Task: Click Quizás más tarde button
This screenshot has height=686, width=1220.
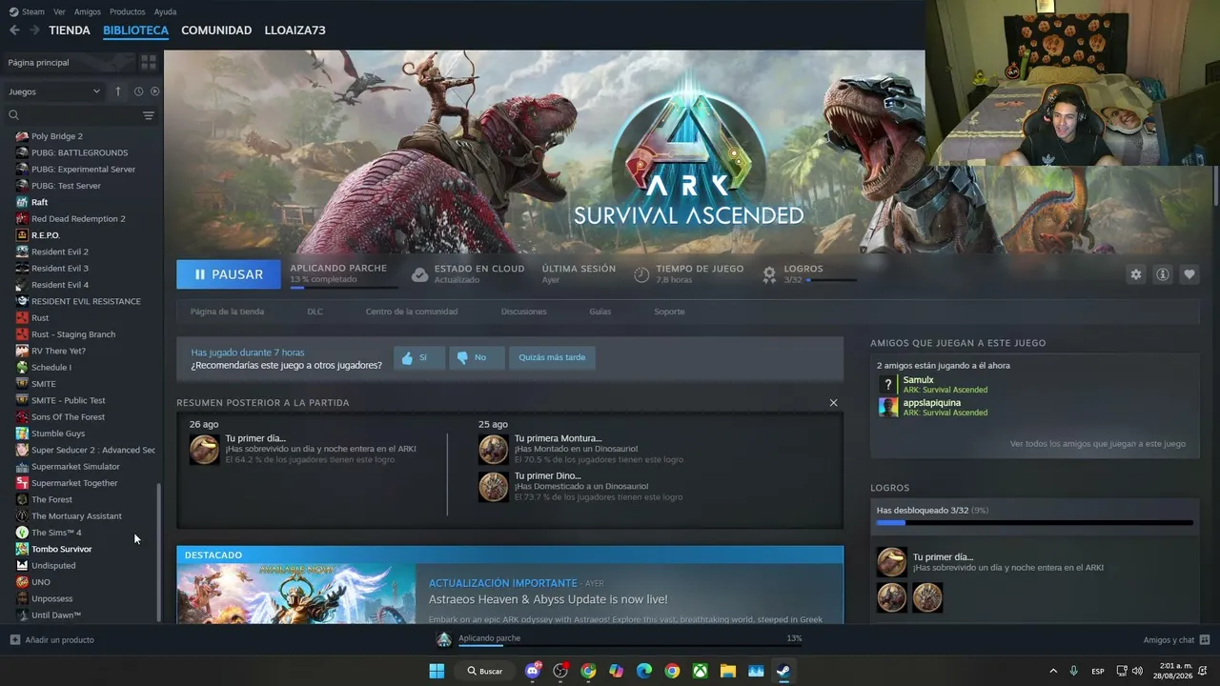Action: (552, 357)
